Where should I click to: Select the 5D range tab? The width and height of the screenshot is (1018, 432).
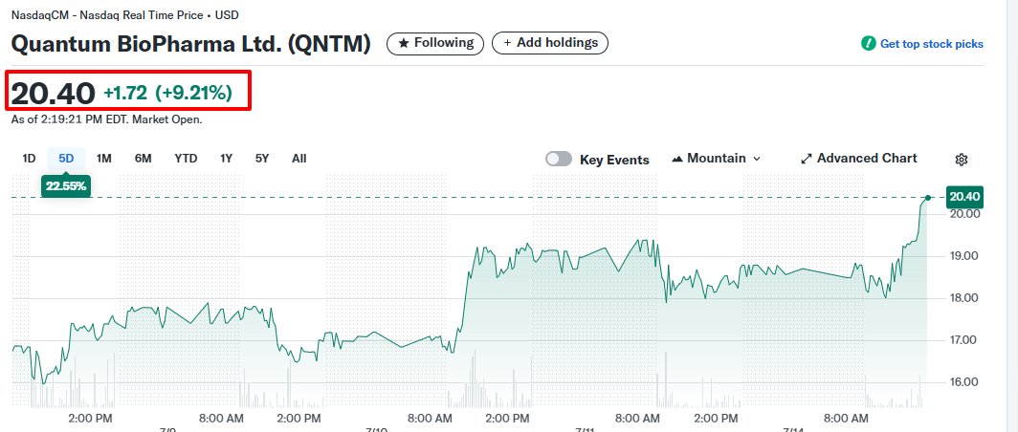tap(66, 159)
